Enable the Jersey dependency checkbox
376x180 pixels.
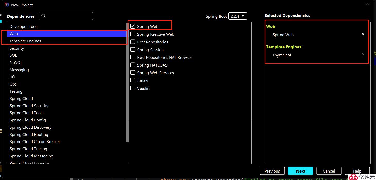point(133,80)
